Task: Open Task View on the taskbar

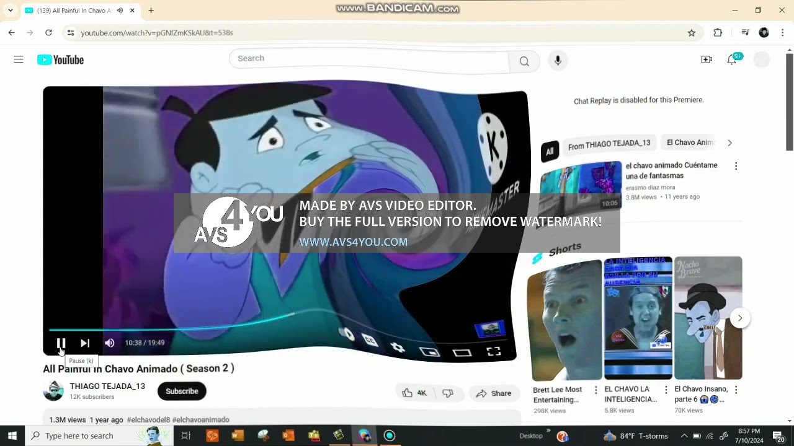Action: coord(185,435)
